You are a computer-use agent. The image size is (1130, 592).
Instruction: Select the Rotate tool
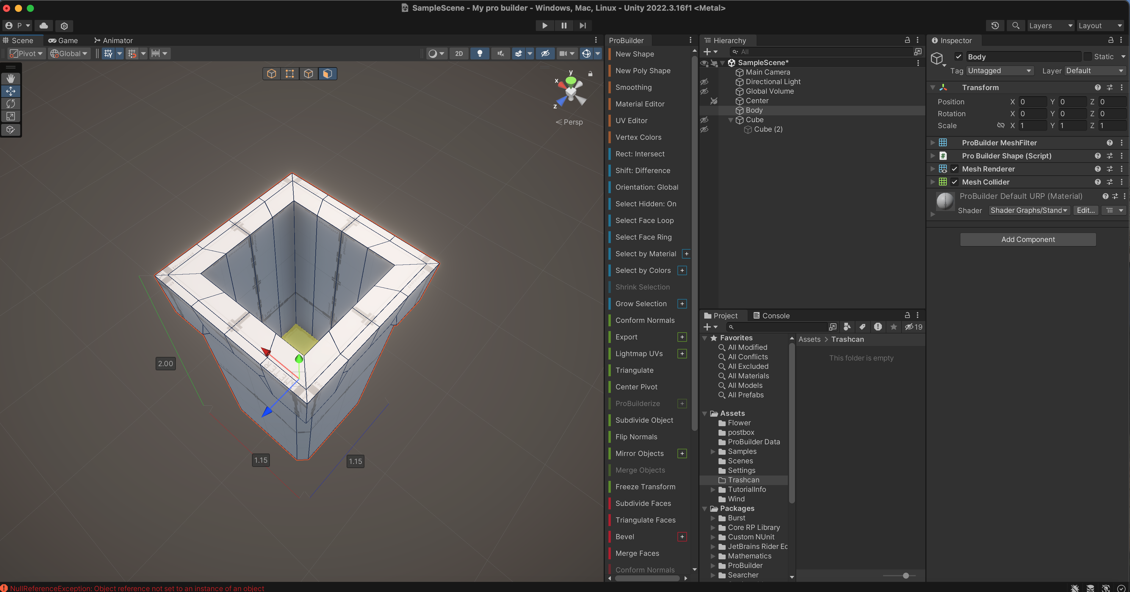pos(10,104)
